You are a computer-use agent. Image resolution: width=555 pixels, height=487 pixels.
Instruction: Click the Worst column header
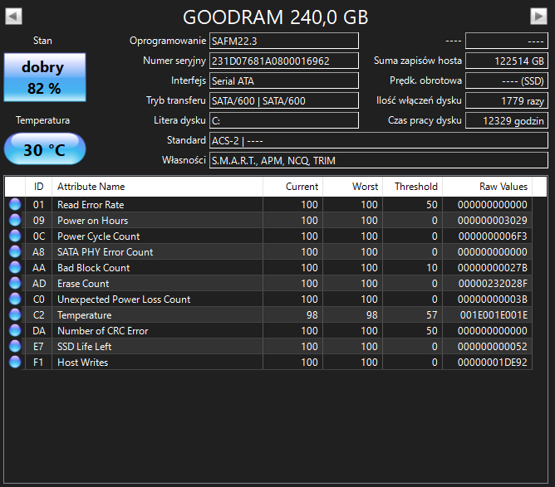pyautogui.click(x=352, y=187)
